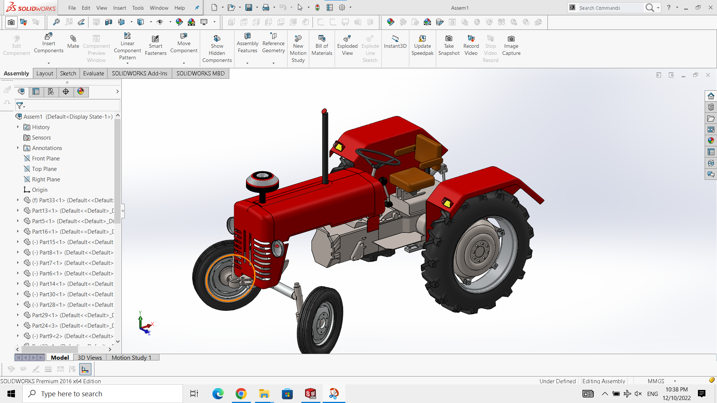The image size is (717, 403).
Task: Select Move Component tool
Action: (x=184, y=43)
